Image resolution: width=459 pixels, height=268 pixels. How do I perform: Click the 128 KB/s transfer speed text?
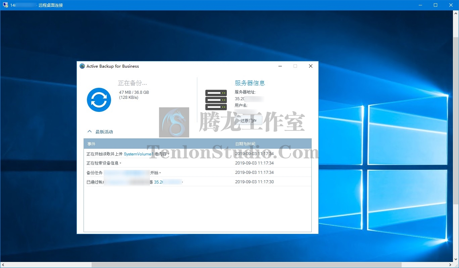(x=129, y=97)
